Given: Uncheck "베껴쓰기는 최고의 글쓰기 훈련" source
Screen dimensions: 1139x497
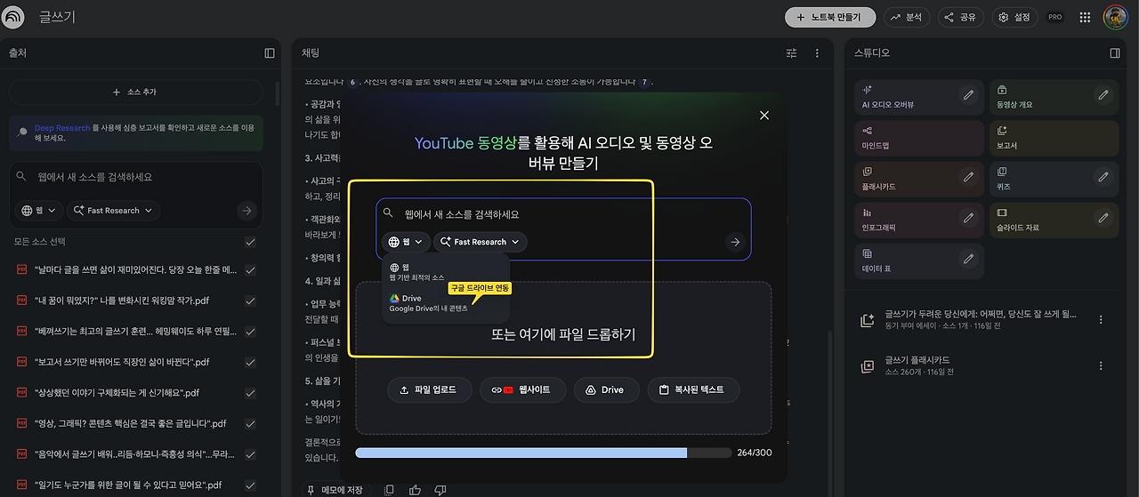Looking at the screenshot, I should point(250,331).
